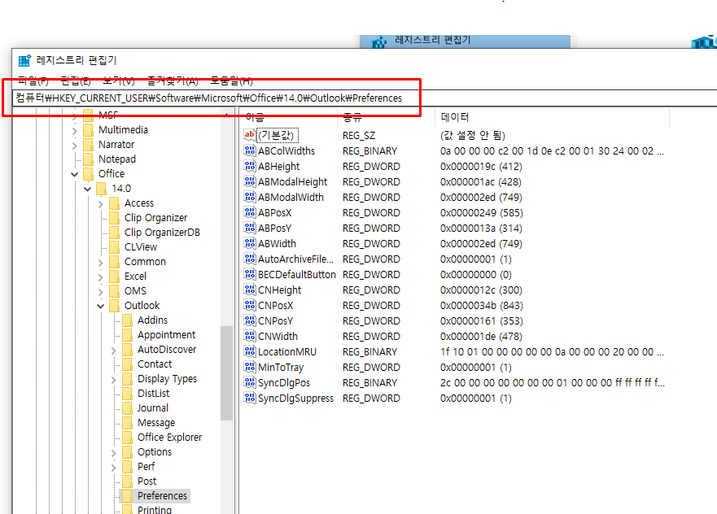Select the Clip OrganizerDB key

pyautogui.click(x=162, y=232)
